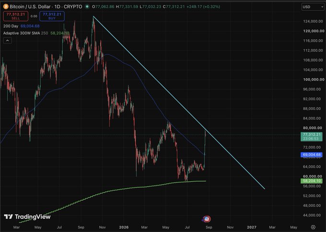Click the US flag economic event marker

(x=207, y=219)
